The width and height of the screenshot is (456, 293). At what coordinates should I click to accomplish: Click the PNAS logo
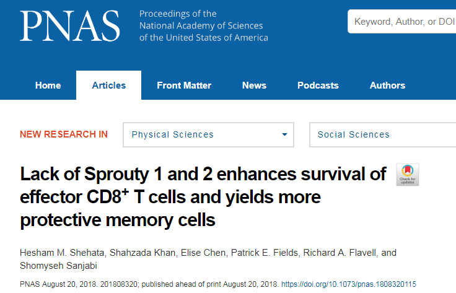click(70, 26)
